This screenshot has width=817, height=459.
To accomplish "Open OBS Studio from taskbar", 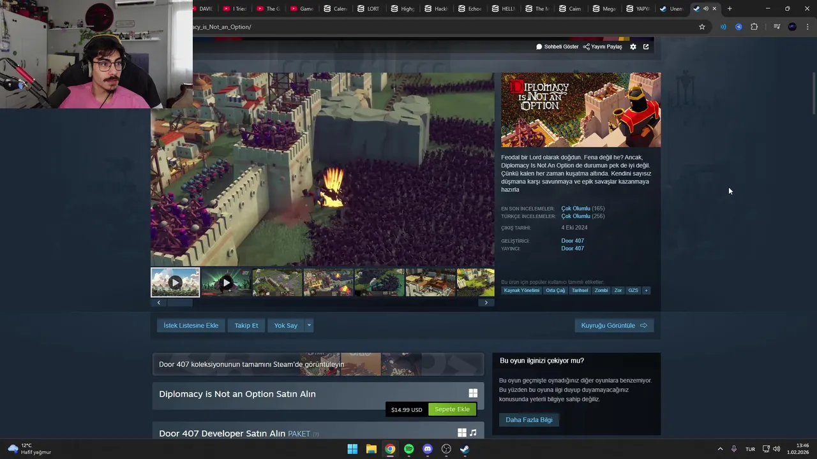I will click(x=446, y=449).
